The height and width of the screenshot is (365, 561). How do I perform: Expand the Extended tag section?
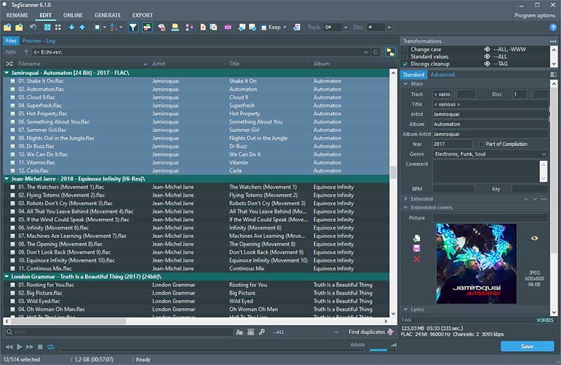pyautogui.click(x=405, y=199)
